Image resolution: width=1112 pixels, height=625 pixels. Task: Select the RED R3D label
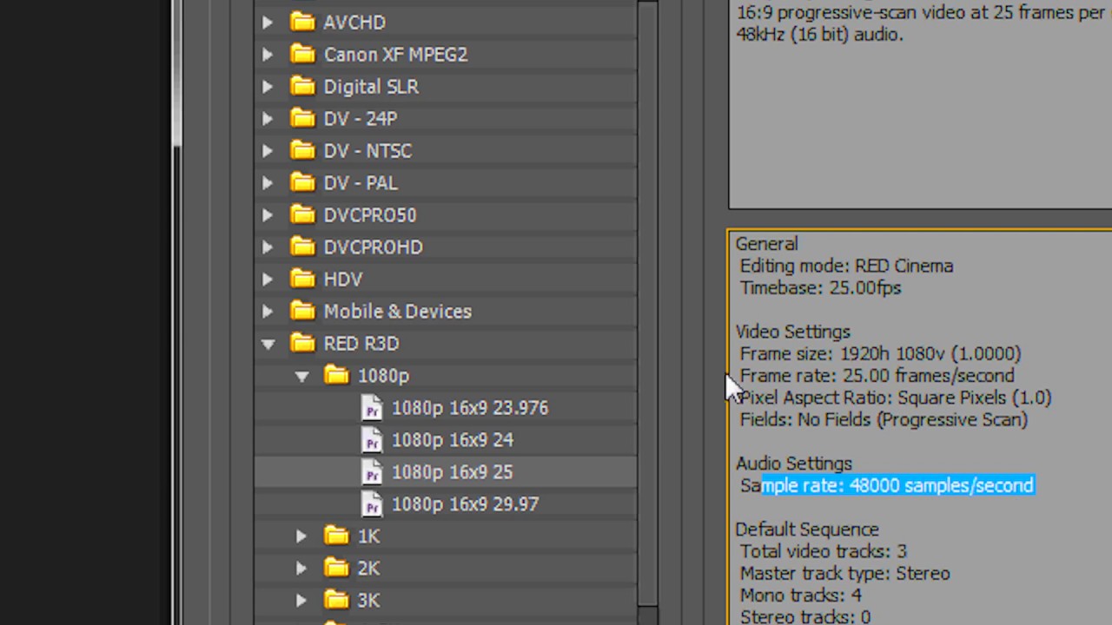pos(361,344)
